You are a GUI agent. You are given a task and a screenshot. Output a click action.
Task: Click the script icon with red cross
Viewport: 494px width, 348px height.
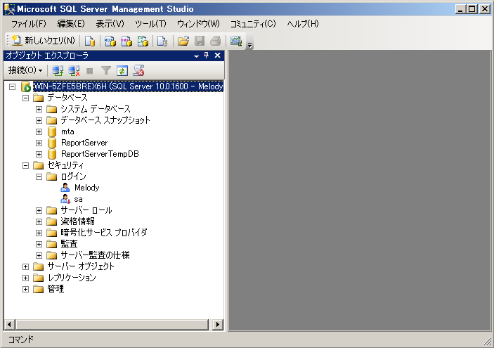point(138,70)
